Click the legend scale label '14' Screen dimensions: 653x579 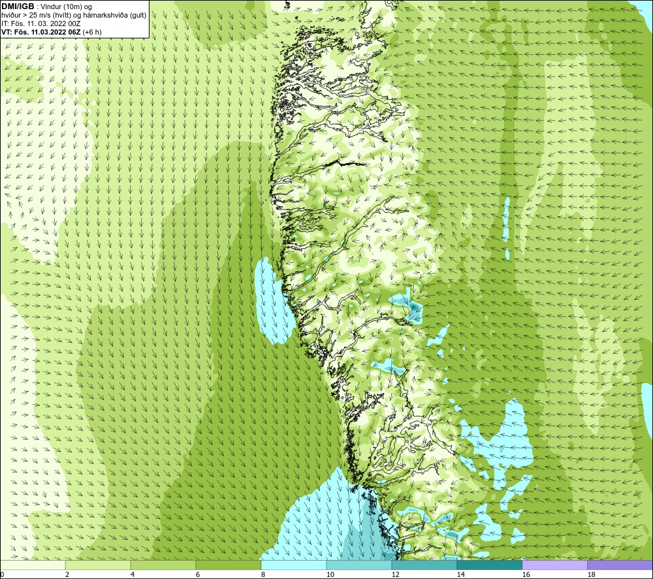click(x=460, y=575)
